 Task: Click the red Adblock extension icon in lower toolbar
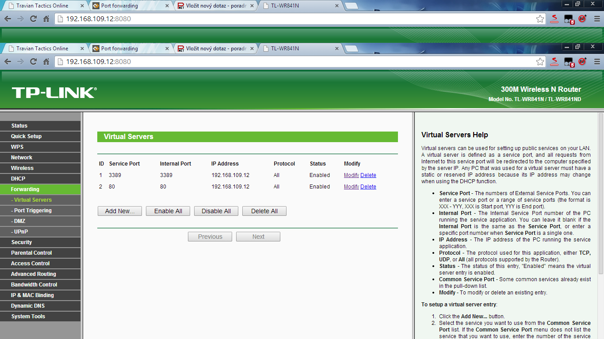(583, 62)
